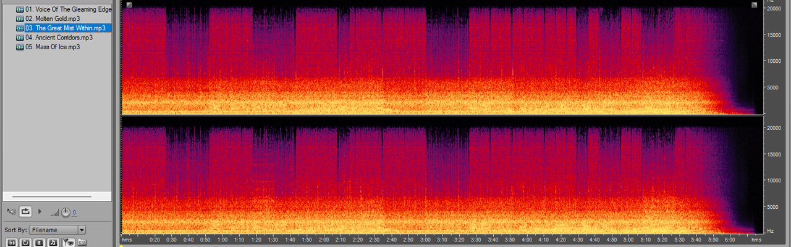The width and height of the screenshot is (791, 247).
Task: Toggle show MIDI files music note icon
Action: [x=53, y=243]
